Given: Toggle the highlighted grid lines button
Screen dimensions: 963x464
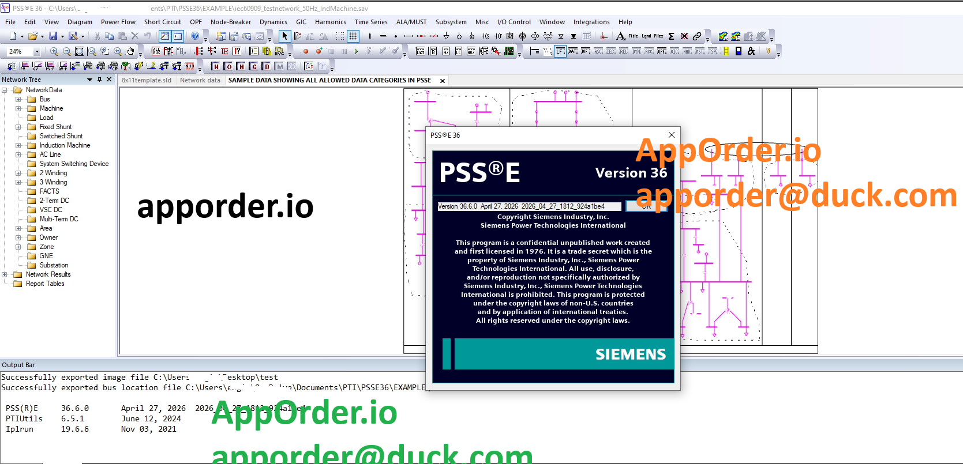Looking at the screenshot, I should coord(353,36).
